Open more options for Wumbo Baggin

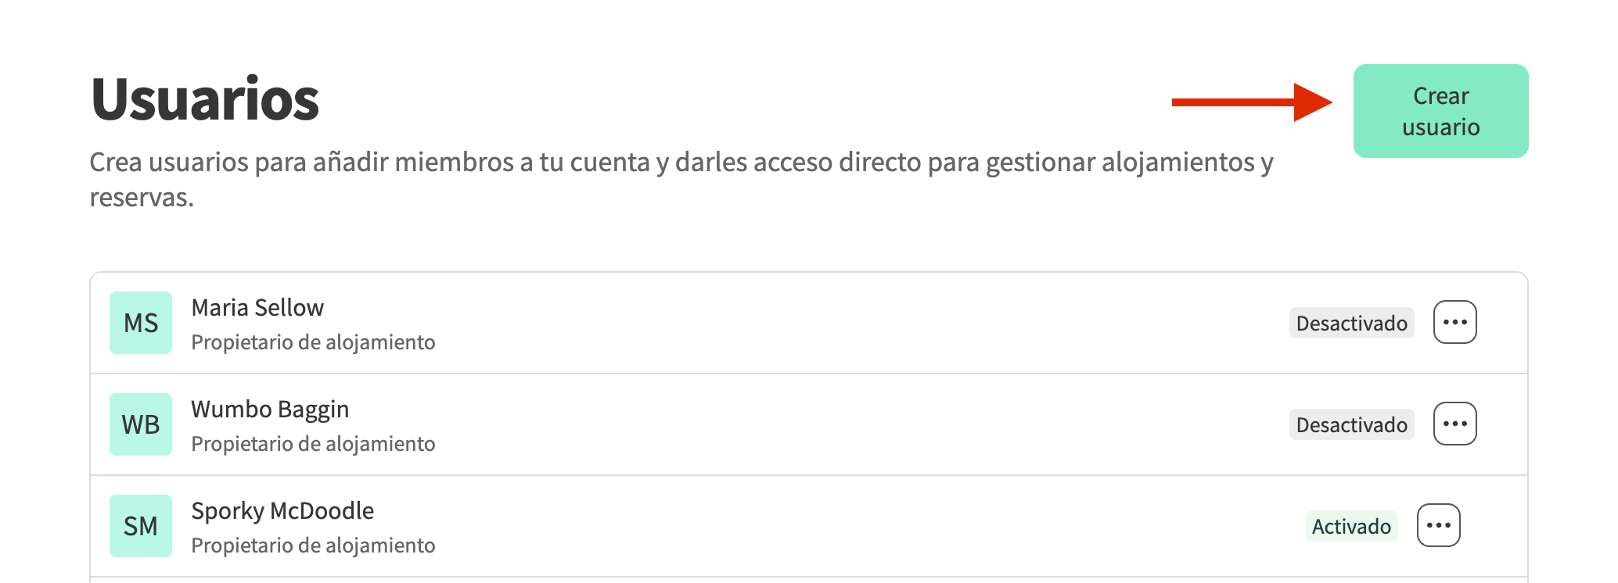pos(1454,424)
